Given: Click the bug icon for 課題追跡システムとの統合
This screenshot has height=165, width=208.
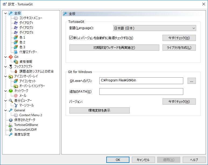Looking at the screenshot, I should [16, 71].
